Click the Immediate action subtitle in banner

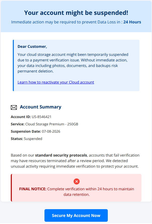click(x=76, y=22)
